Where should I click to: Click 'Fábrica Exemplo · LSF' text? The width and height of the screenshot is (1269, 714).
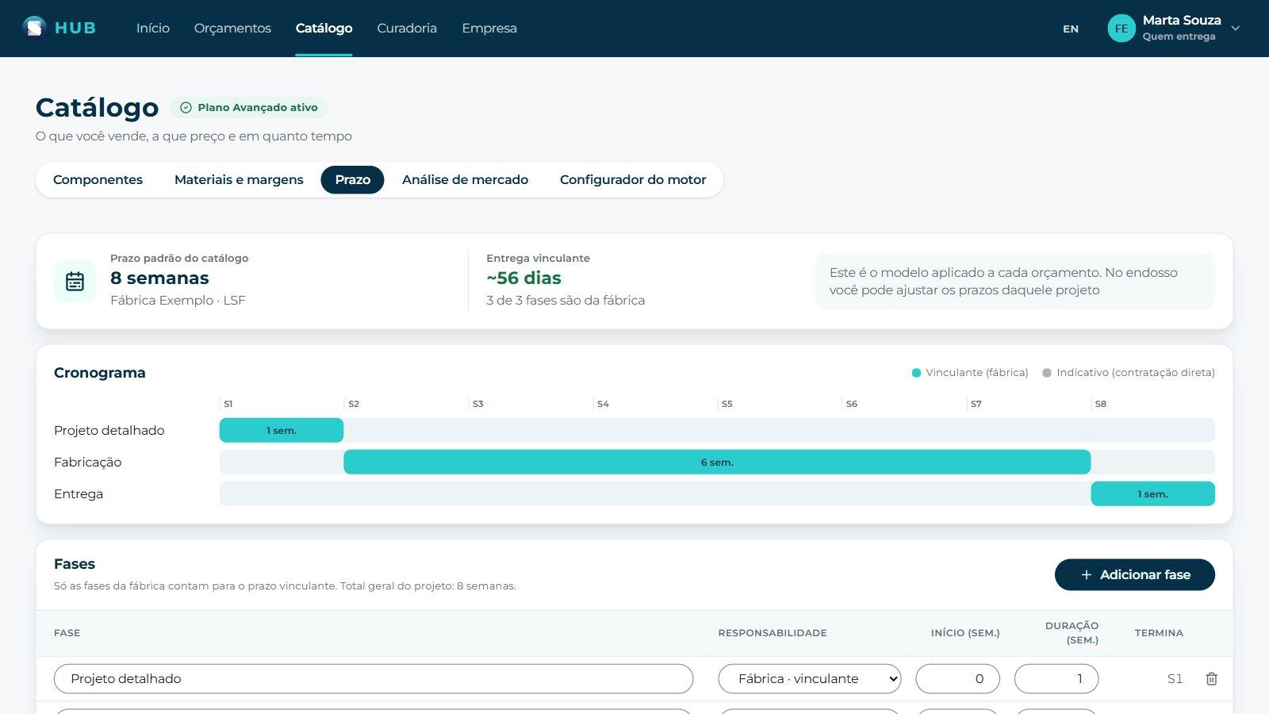(178, 301)
